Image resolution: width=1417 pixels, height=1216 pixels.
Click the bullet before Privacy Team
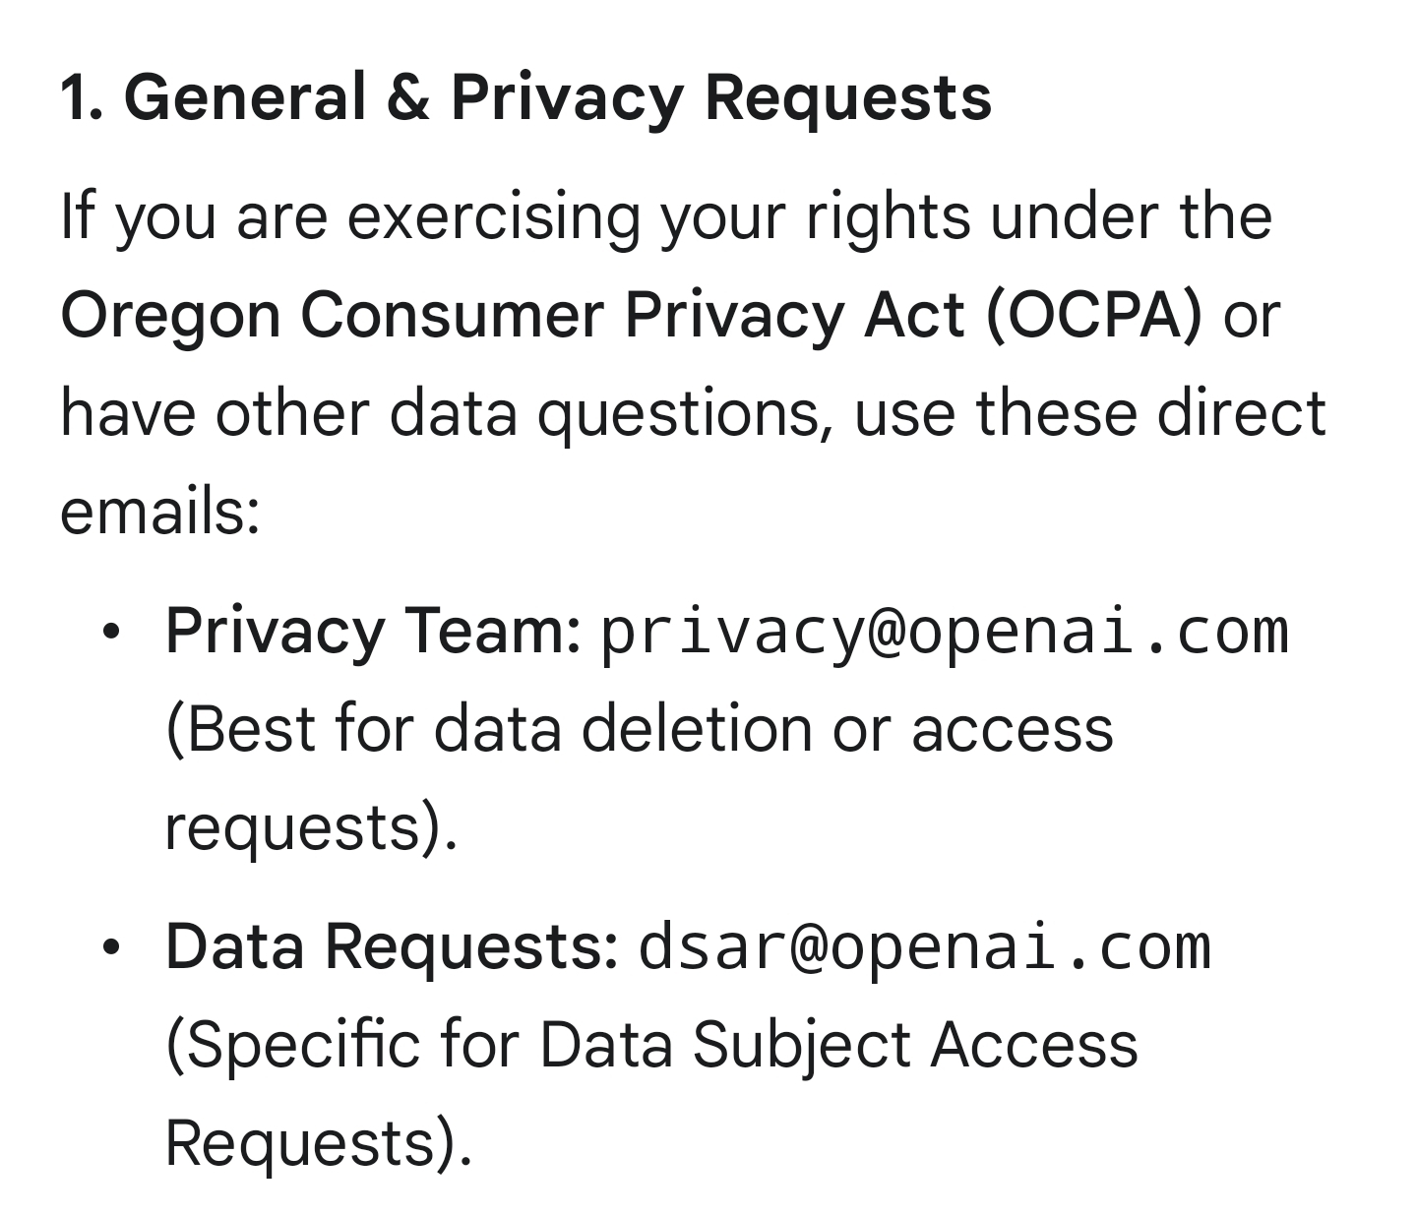112,631
